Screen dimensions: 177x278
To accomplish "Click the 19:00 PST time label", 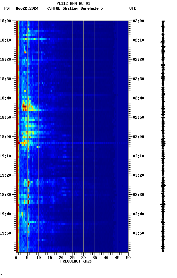I will pos(5,137).
